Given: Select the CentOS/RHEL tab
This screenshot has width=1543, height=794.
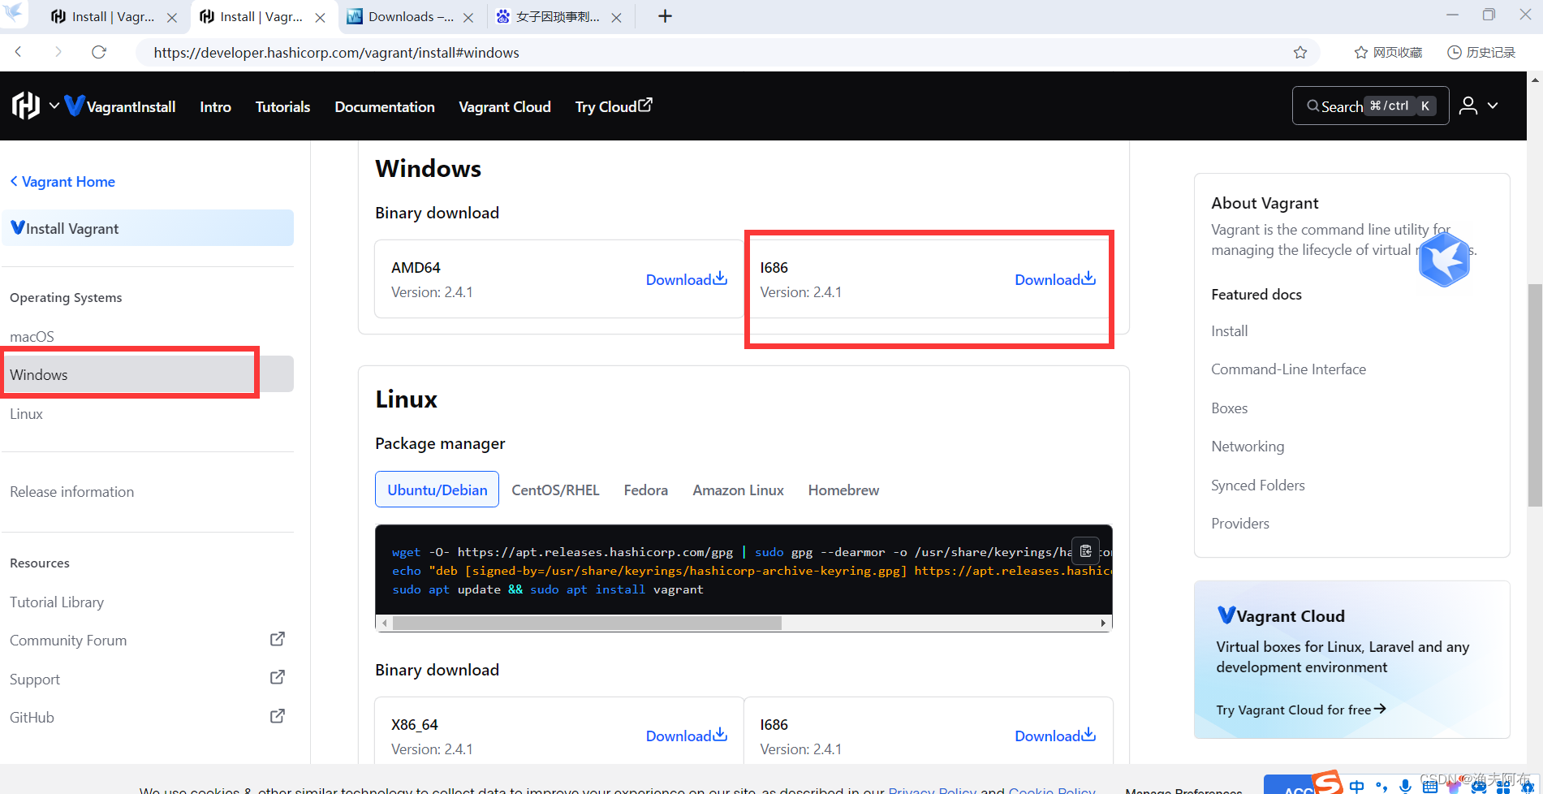Looking at the screenshot, I should tap(555, 490).
